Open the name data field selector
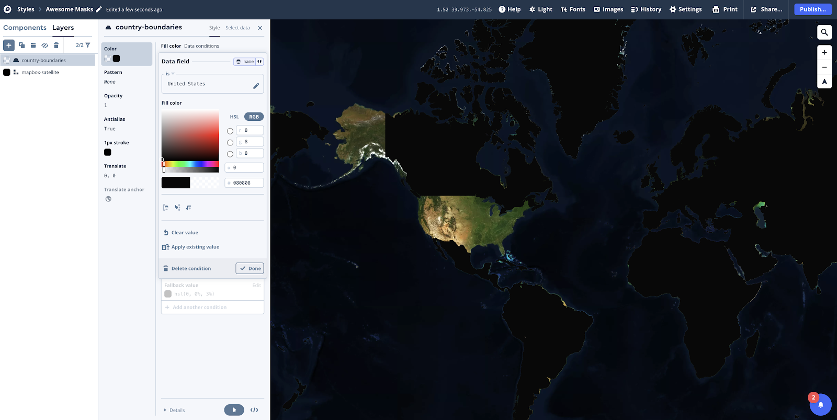837x420 pixels. pyautogui.click(x=245, y=62)
